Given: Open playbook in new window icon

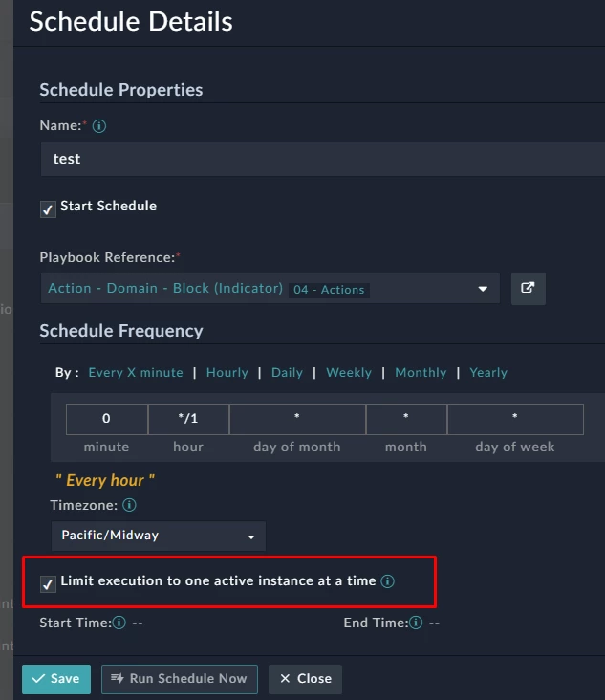Looking at the screenshot, I should 529,289.
